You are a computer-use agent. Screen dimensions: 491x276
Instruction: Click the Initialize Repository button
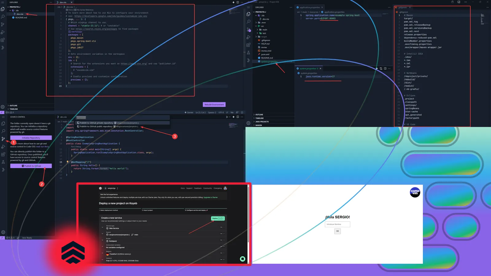tap(31, 138)
